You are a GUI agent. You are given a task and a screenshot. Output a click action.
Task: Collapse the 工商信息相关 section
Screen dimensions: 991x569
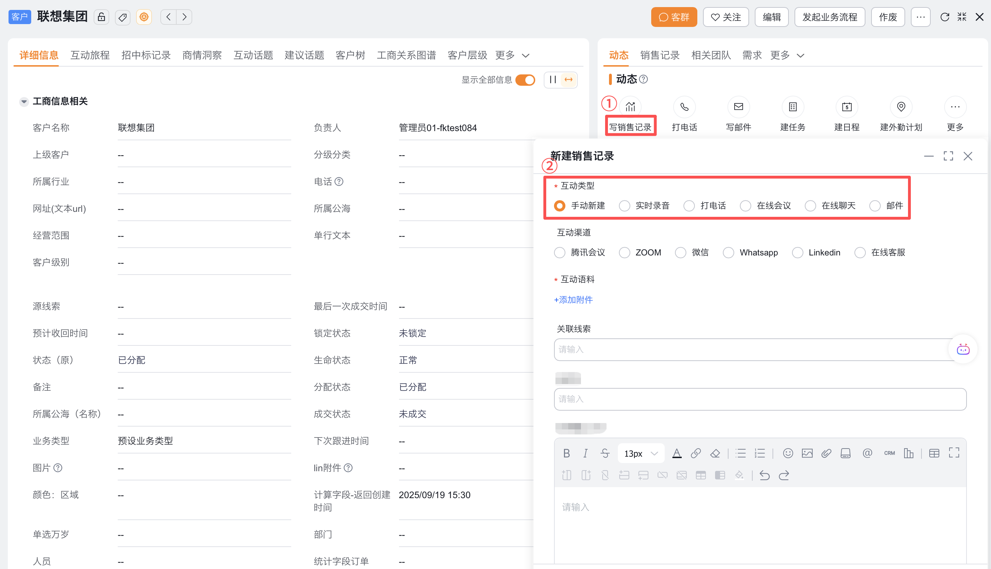coord(24,102)
